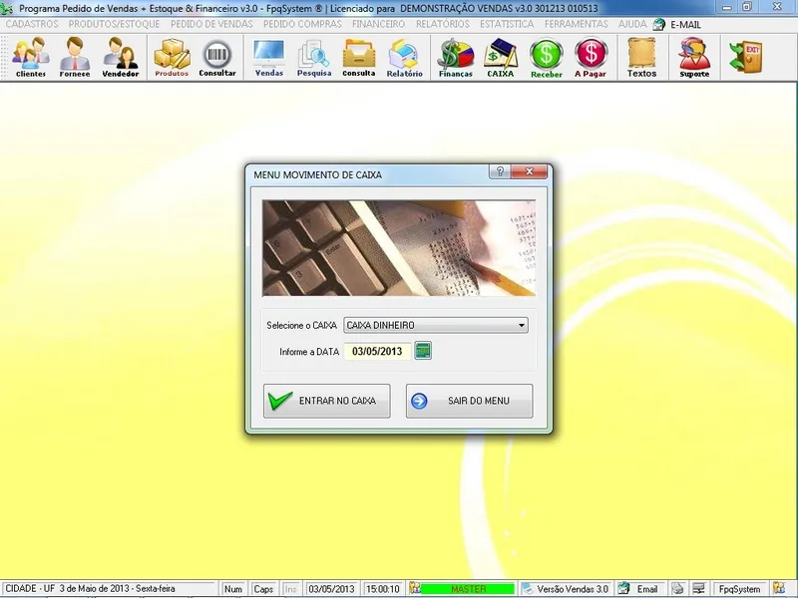This screenshot has height=598, width=798.
Task: Open the FINANCEIRO menu
Action: tap(378, 23)
